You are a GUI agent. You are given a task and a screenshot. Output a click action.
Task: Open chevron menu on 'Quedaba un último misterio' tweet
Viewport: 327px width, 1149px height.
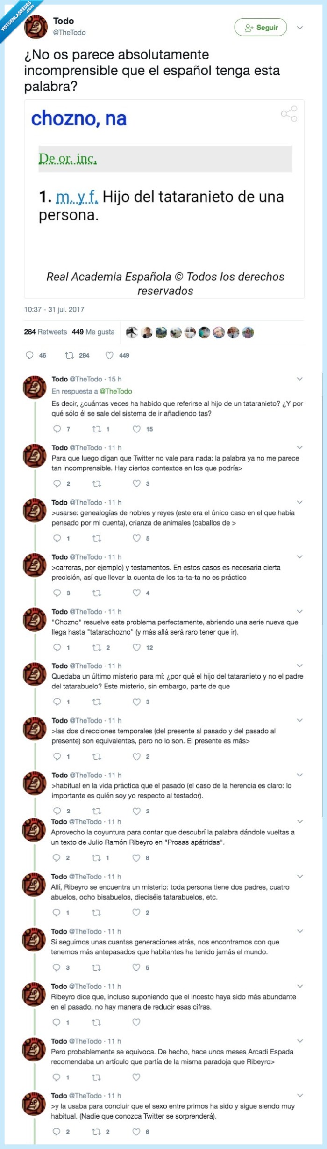point(300,666)
